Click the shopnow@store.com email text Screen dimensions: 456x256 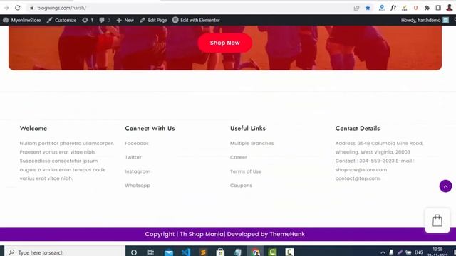click(x=361, y=169)
